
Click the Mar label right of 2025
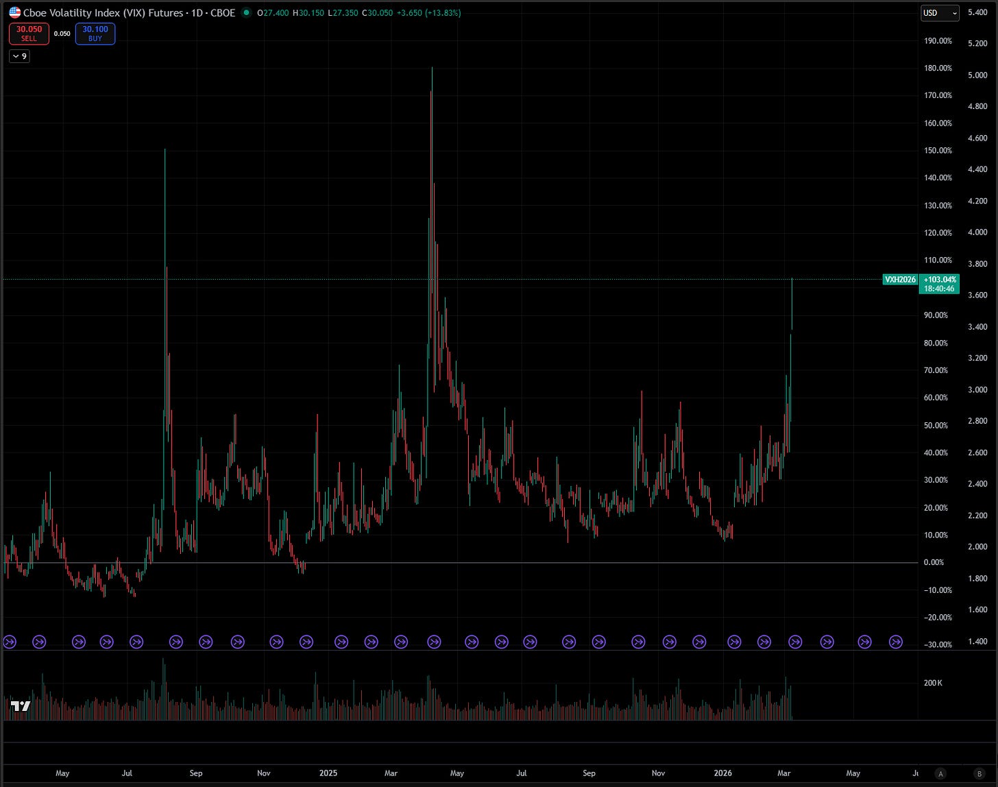[391, 773]
